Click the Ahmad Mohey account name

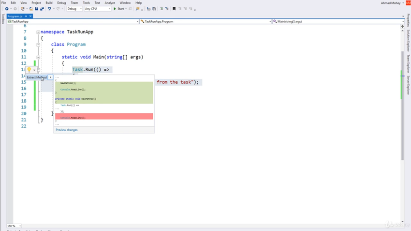pos(391,3)
